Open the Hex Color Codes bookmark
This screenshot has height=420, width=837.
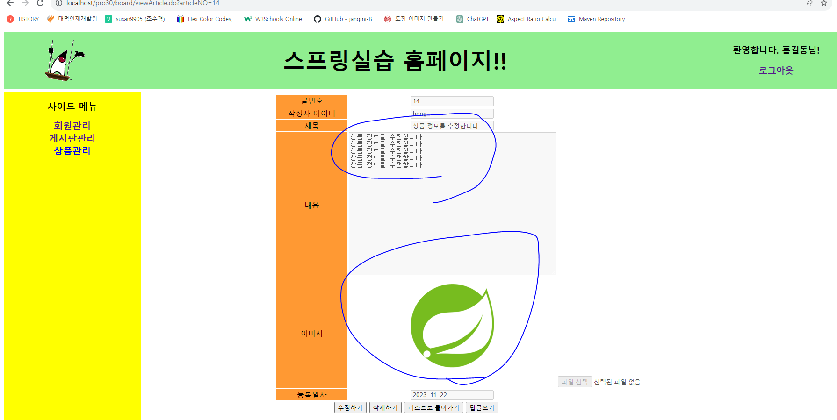[207, 19]
